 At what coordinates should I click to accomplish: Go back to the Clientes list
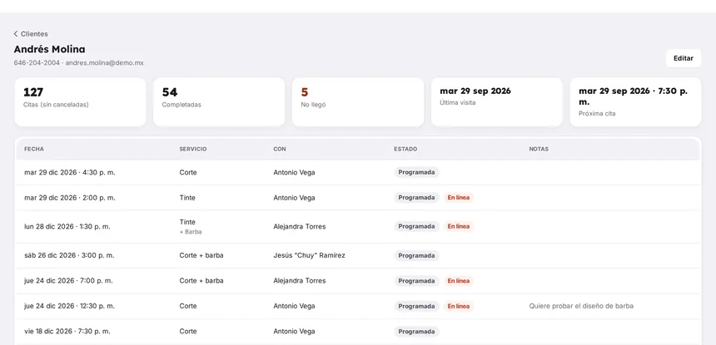[31, 34]
